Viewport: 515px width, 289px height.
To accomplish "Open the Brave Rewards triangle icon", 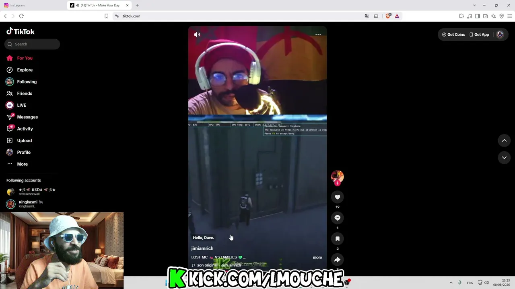I will coord(397,16).
